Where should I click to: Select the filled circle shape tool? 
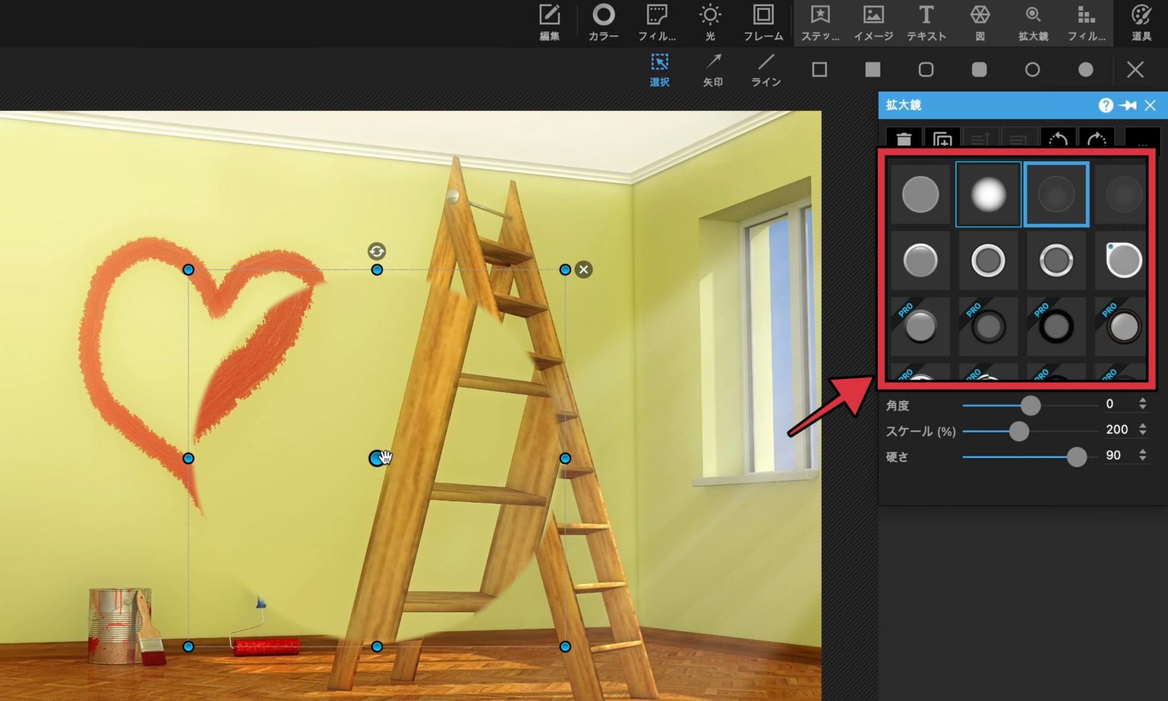[1085, 69]
